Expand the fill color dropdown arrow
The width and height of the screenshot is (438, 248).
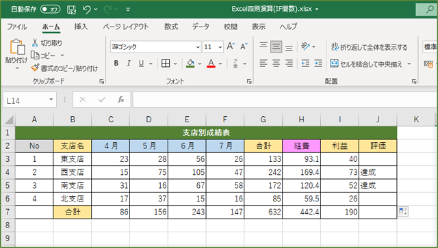[199, 64]
